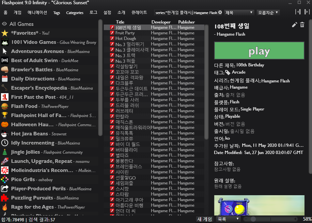Open the Tags tab
Viewport: 312px width, 223px height.
pyautogui.click(x=57, y=13)
